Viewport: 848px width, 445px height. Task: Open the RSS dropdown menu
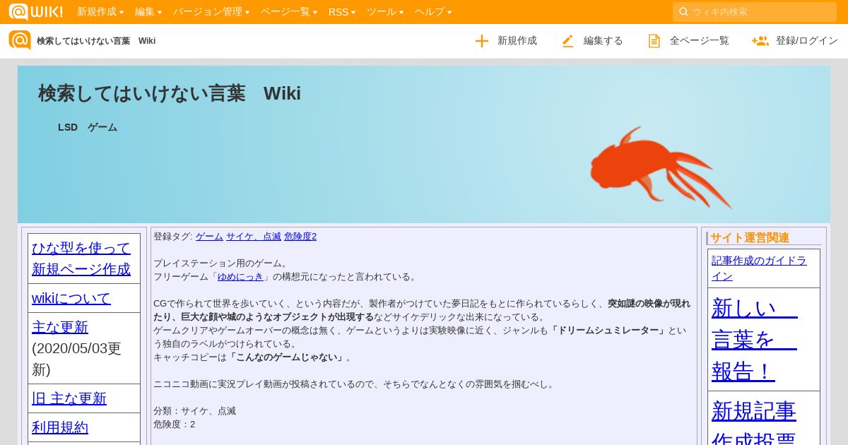pos(342,12)
